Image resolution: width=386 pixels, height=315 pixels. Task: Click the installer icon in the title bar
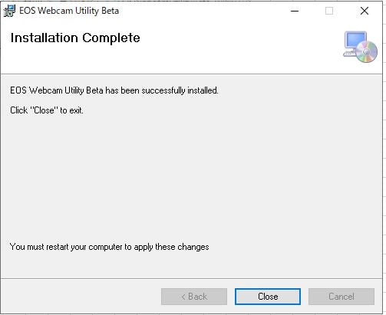(9, 11)
